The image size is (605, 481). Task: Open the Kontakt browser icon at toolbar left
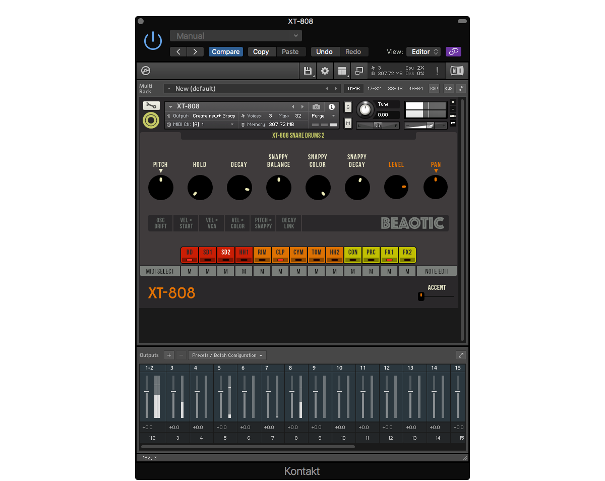[146, 71]
